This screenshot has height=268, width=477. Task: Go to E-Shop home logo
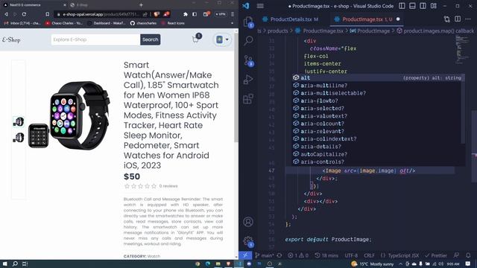(11, 39)
